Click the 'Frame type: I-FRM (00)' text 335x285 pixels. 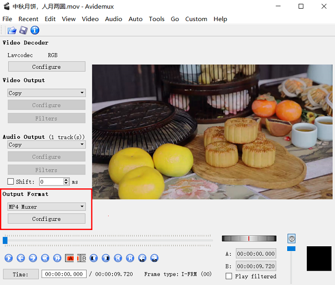pos(178,274)
